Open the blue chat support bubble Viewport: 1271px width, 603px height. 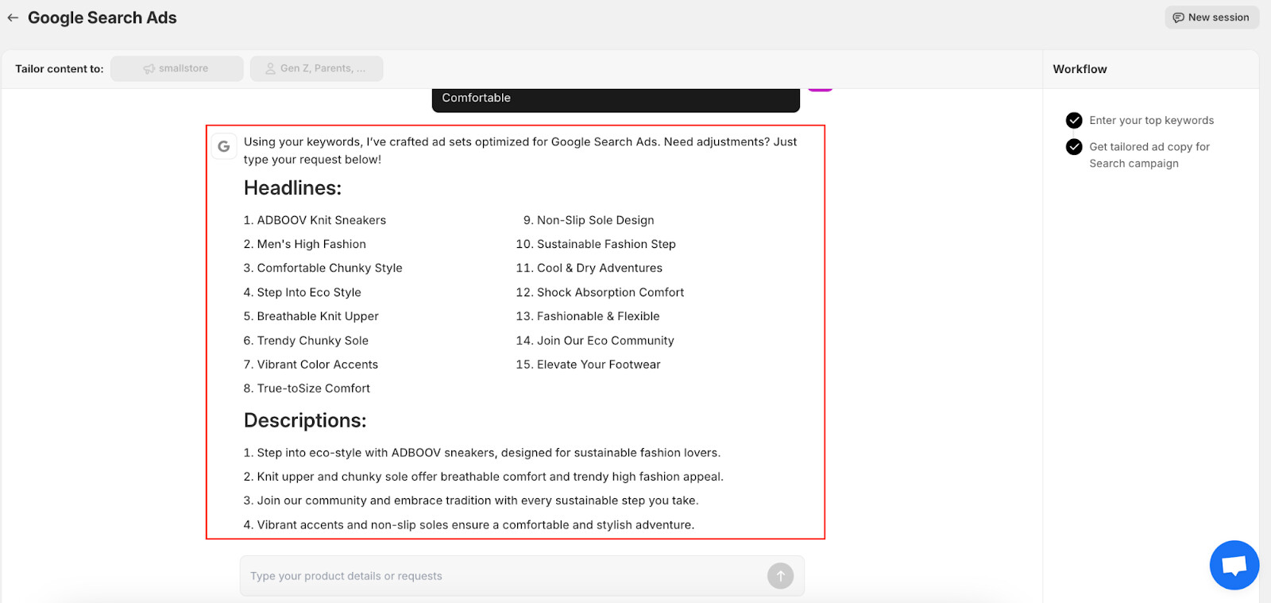pyautogui.click(x=1234, y=565)
